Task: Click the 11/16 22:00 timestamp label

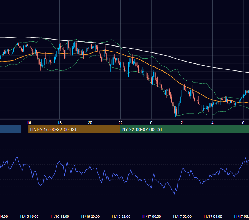Action: [x=121, y=217]
